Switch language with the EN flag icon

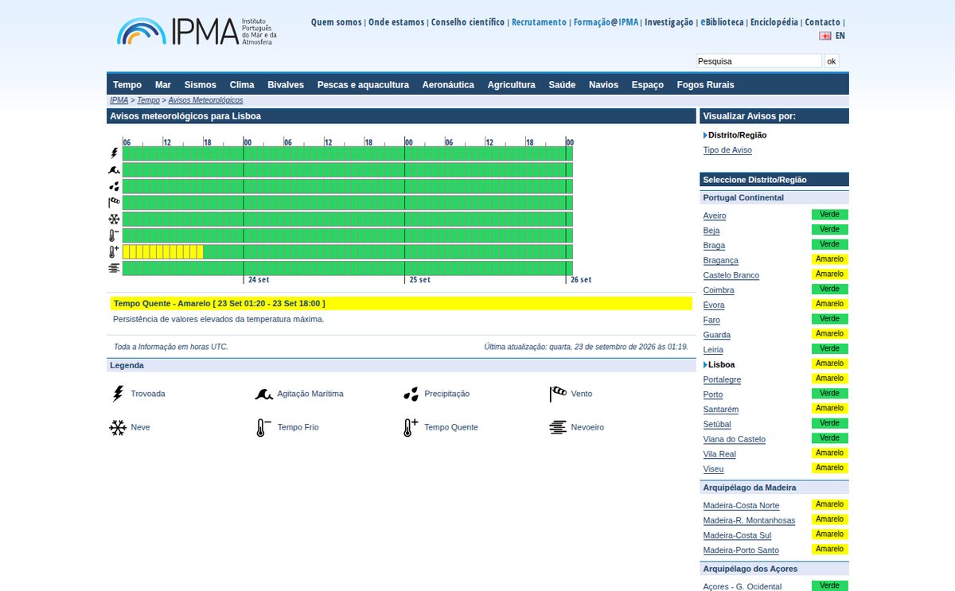tap(825, 36)
